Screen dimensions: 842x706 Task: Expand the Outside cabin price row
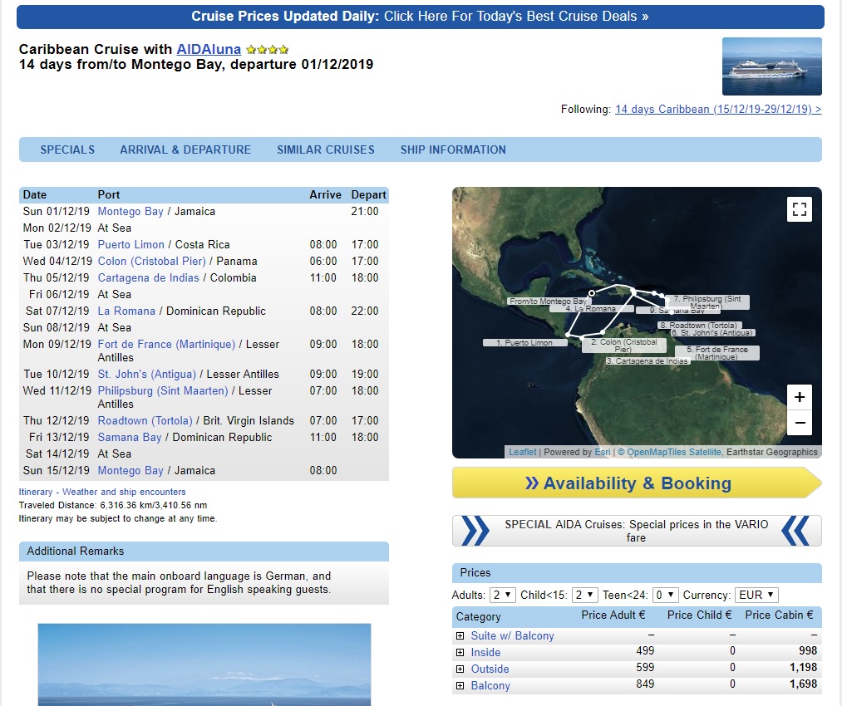point(460,669)
